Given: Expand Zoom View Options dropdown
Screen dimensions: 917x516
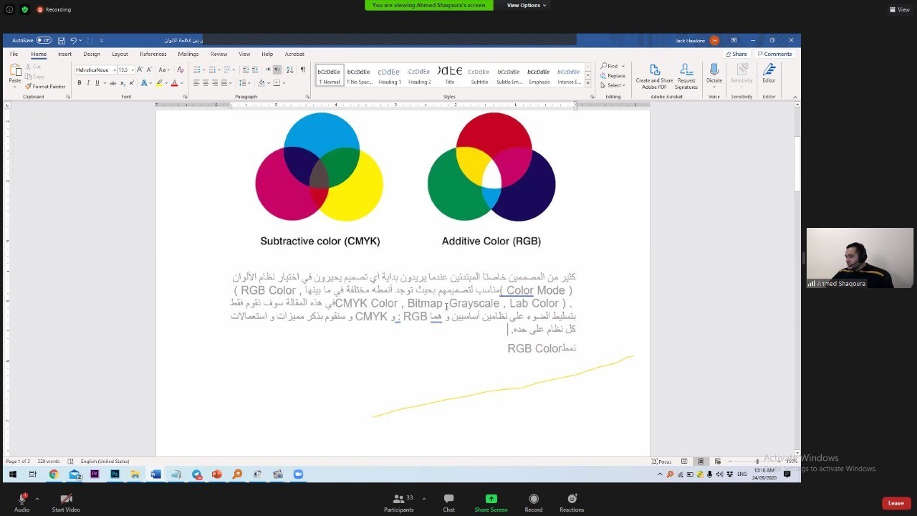Looking at the screenshot, I should pyautogui.click(x=527, y=5).
